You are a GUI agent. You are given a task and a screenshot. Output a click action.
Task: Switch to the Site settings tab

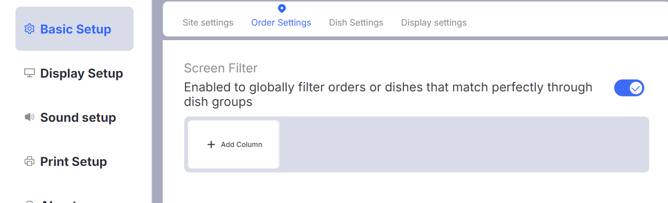click(208, 23)
